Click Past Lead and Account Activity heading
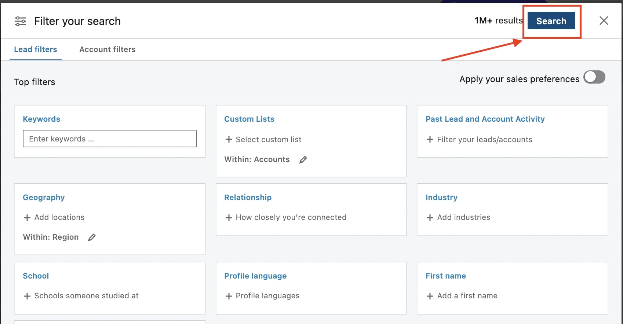This screenshot has height=324, width=623. [x=485, y=119]
